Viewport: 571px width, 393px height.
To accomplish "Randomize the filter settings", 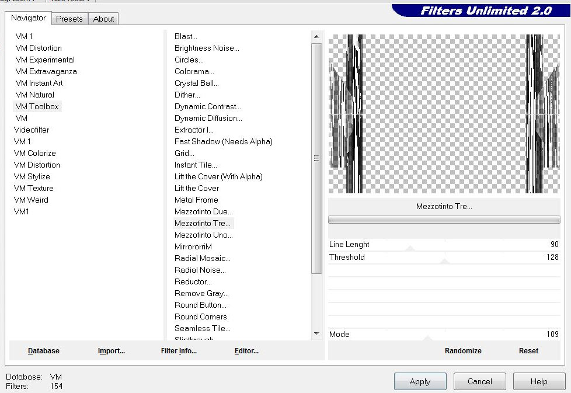I will [x=463, y=351].
